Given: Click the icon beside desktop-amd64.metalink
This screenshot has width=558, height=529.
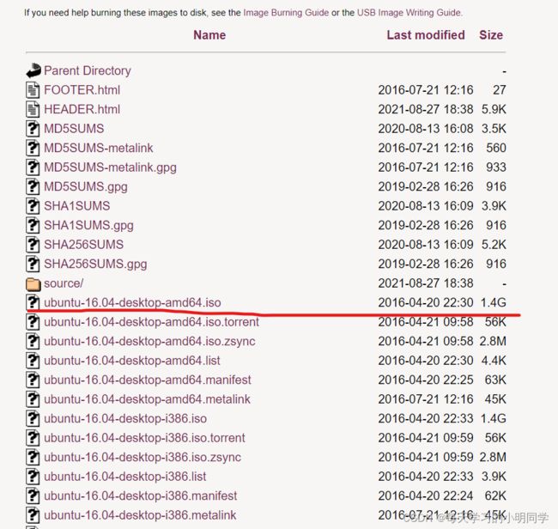Looking at the screenshot, I should [x=33, y=399].
